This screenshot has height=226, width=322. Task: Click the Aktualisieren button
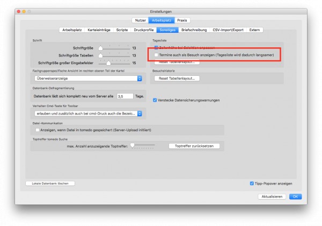[272, 196]
